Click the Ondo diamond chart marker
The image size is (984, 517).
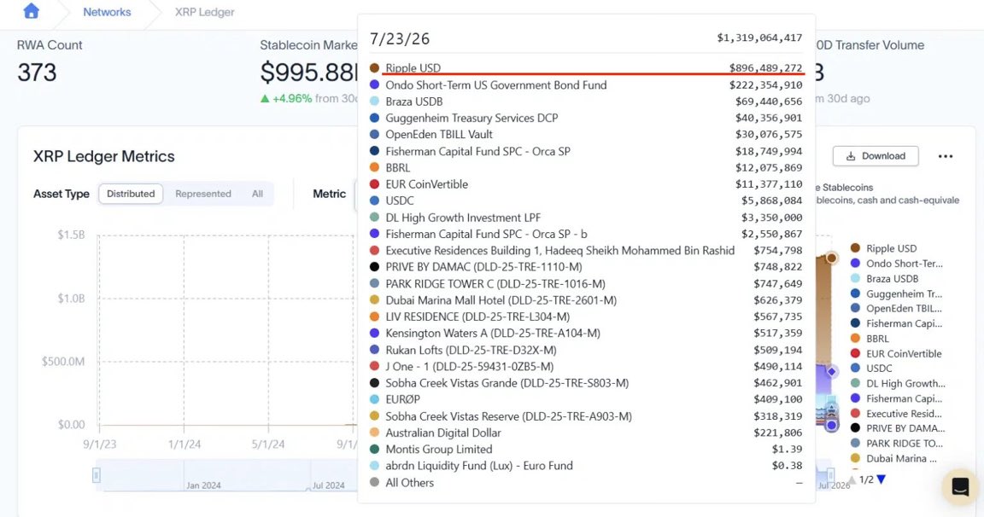[831, 372]
